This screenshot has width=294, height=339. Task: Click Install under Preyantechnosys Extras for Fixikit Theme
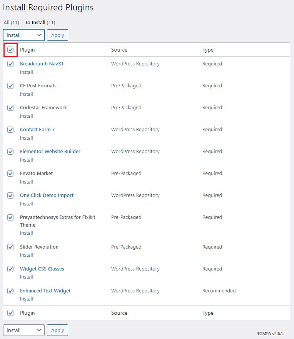[x=27, y=233]
